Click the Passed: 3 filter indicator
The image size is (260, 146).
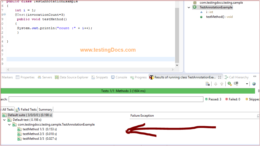[213, 99]
